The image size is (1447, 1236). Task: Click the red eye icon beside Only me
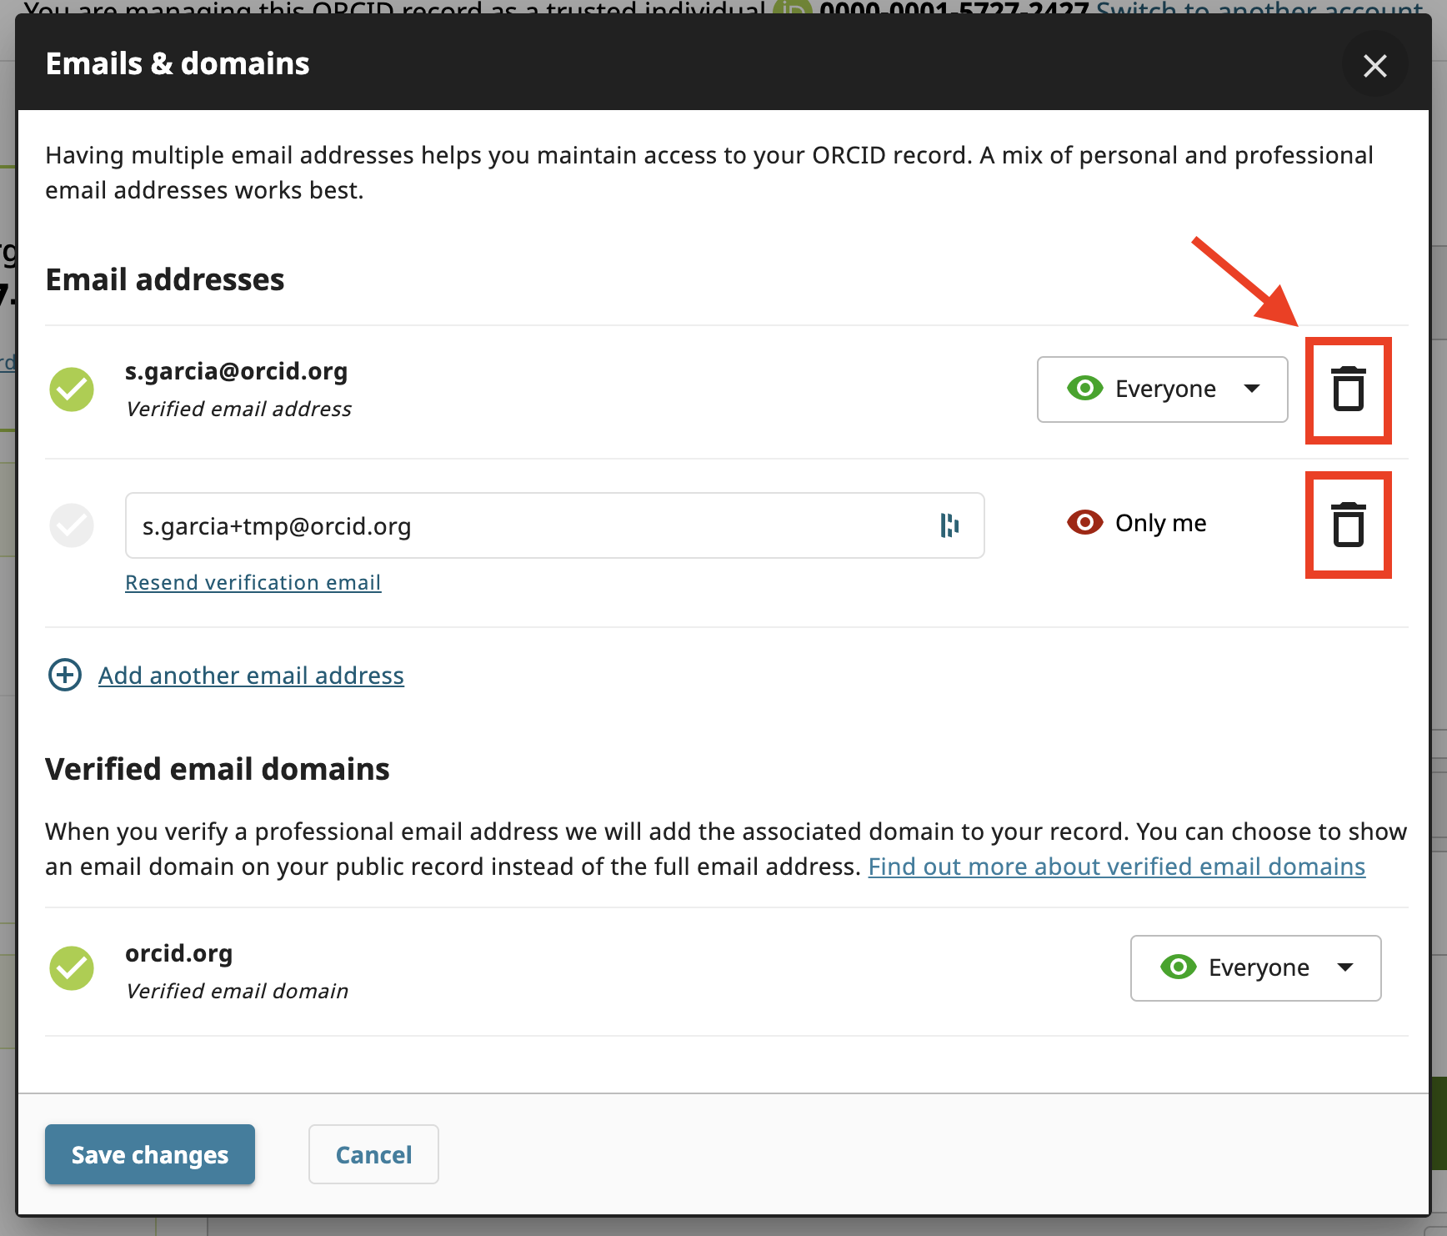(1084, 523)
